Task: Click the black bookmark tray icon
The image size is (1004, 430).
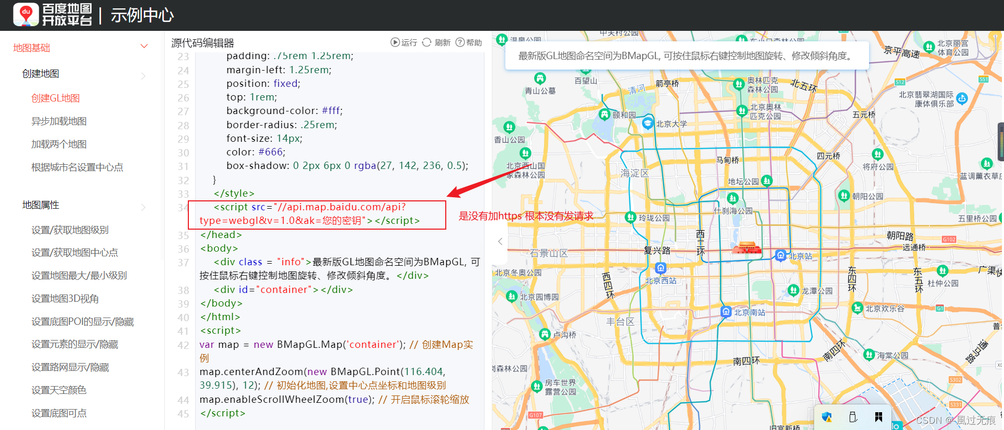Action: click(x=878, y=417)
